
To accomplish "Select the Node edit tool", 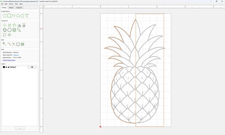I will [x=5, y=44].
